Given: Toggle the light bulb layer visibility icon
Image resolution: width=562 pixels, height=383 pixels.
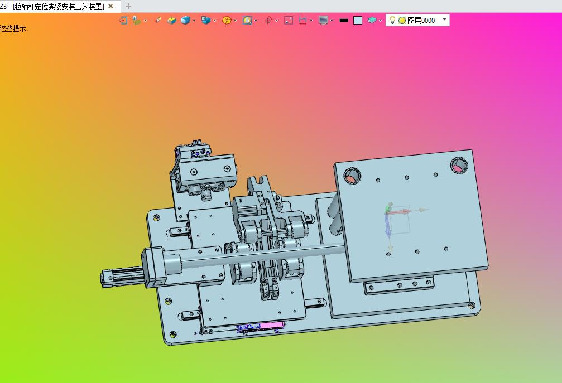Looking at the screenshot, I should [x=392, y=21].
